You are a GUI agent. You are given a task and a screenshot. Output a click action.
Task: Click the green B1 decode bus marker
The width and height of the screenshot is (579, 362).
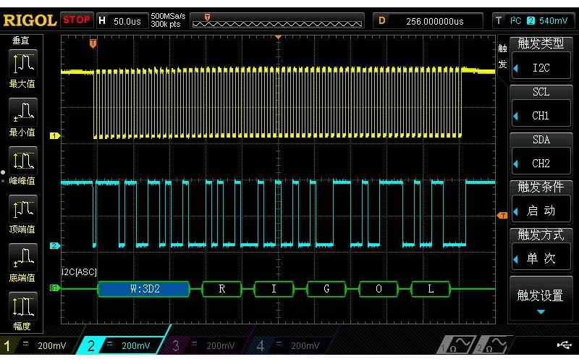(x=55, y=287)
